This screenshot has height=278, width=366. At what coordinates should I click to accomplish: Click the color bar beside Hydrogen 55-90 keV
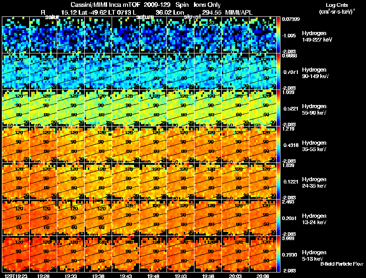coord(279,108)
